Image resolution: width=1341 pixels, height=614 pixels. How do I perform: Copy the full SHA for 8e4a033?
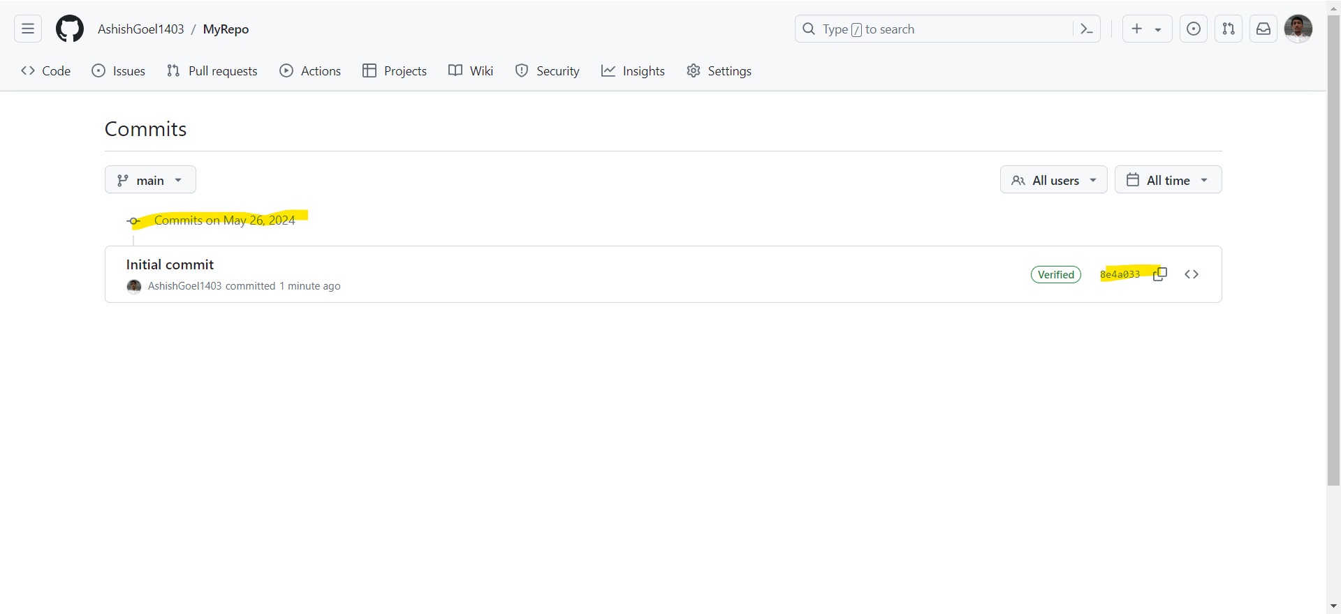point(1160,274)
